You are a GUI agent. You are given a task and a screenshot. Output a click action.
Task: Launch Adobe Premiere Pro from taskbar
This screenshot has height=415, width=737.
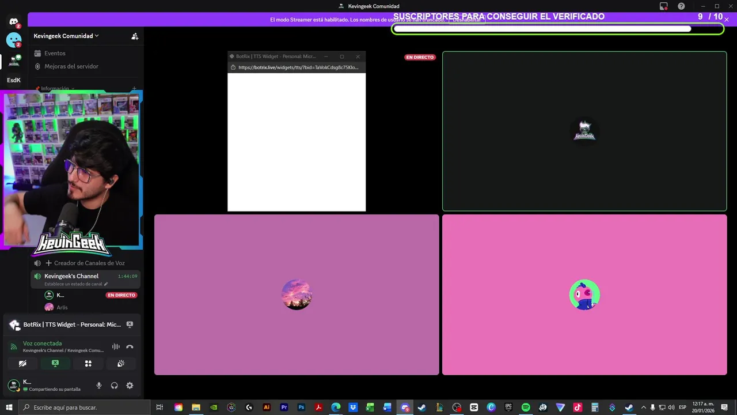click(284, 408)
